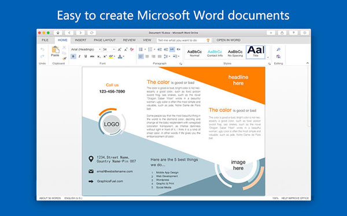The image size is (347, 216).
Task: Switch to the INSERT ribbon tab
Action: (x=80, y=40)
